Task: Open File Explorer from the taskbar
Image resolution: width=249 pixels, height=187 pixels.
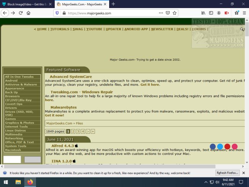Action: tap(18, 182)
